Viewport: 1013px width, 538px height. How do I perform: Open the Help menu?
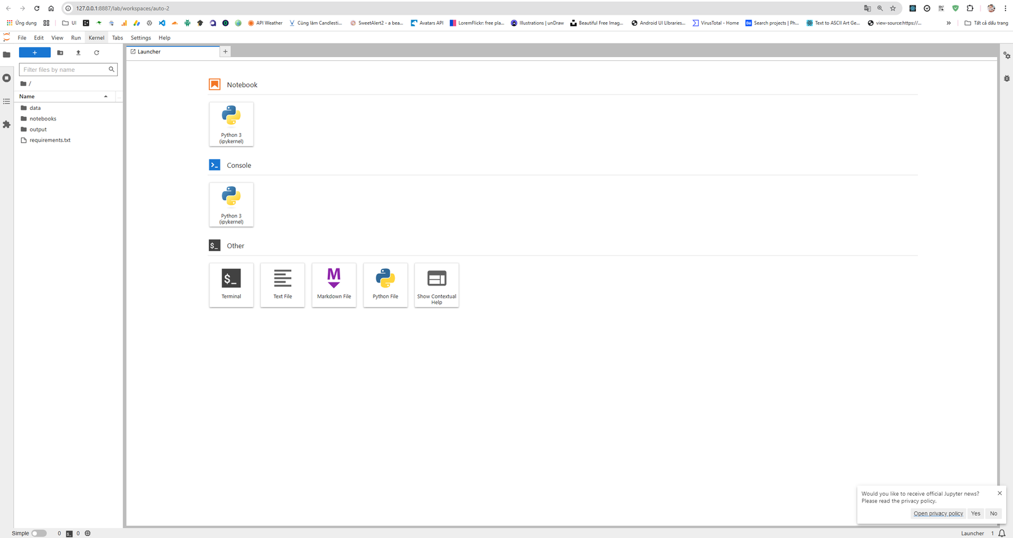pos(165,37)
